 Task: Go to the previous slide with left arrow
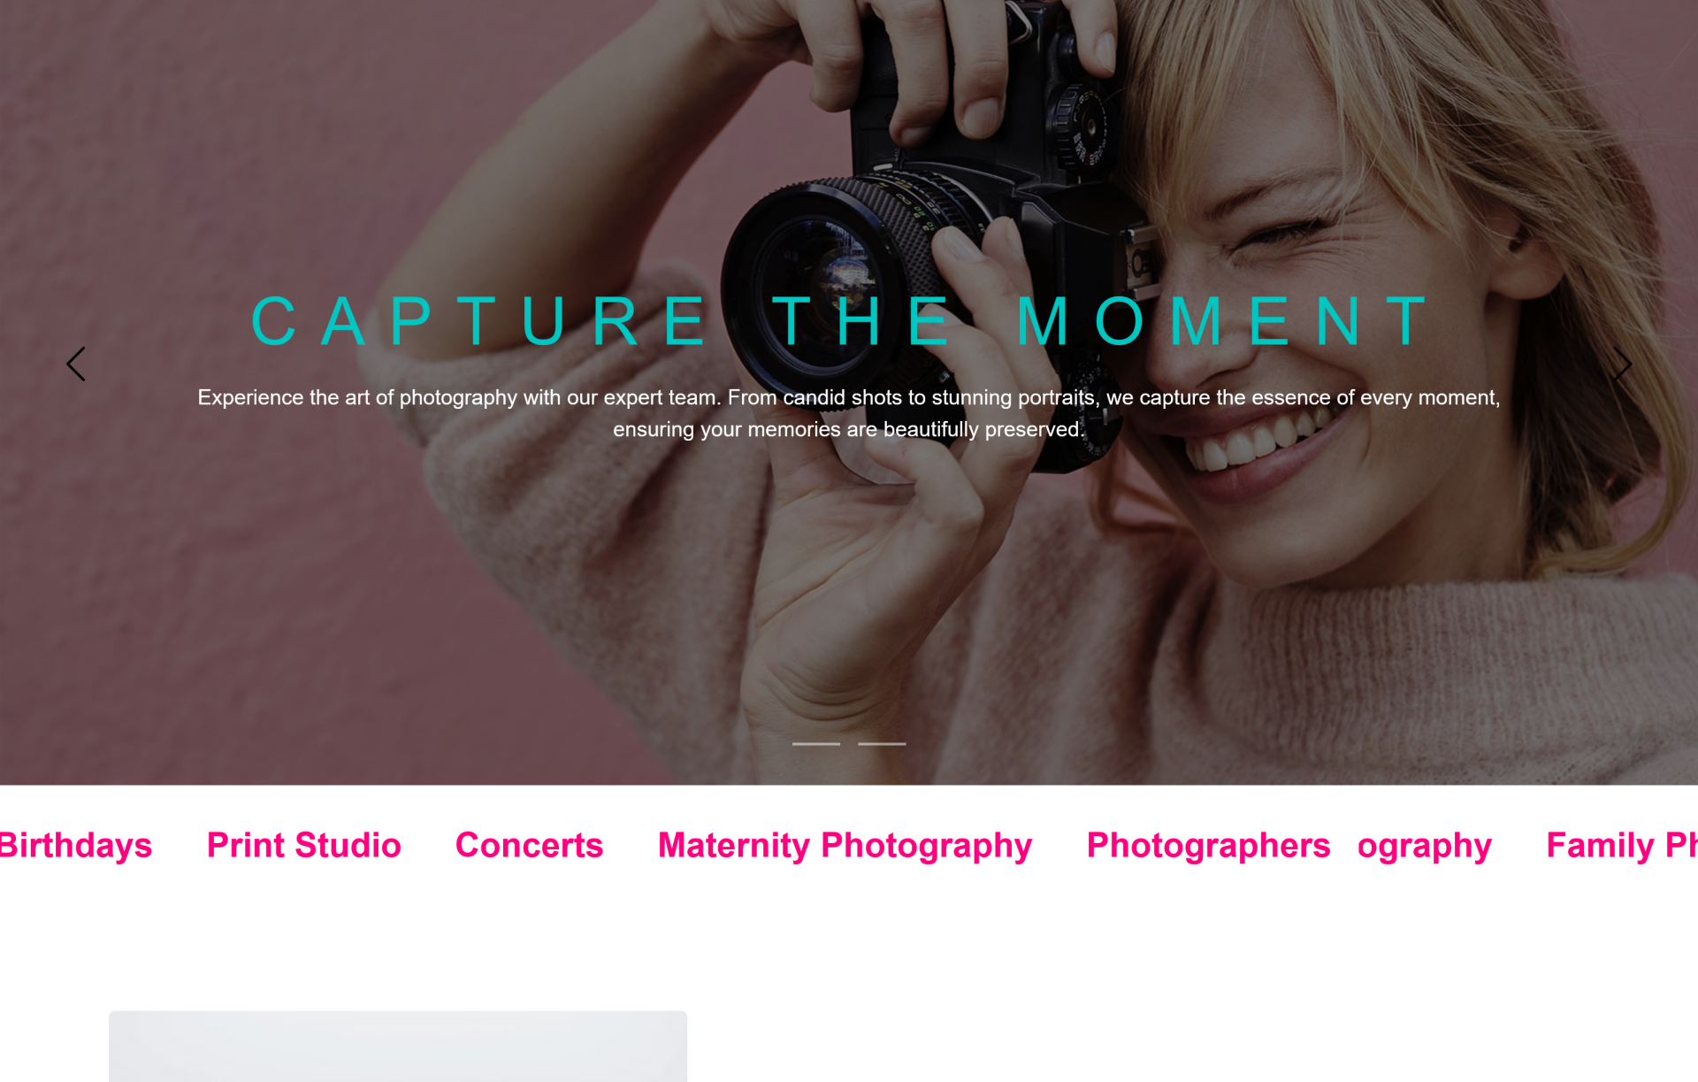tap(76, 364)
